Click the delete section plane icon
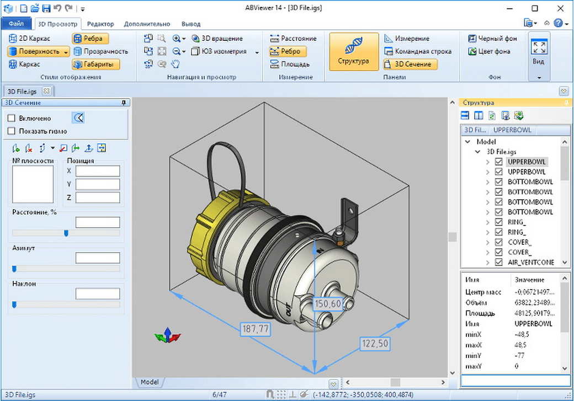The width and height of the screenshot is (574, 401). (x=29, y=148)
